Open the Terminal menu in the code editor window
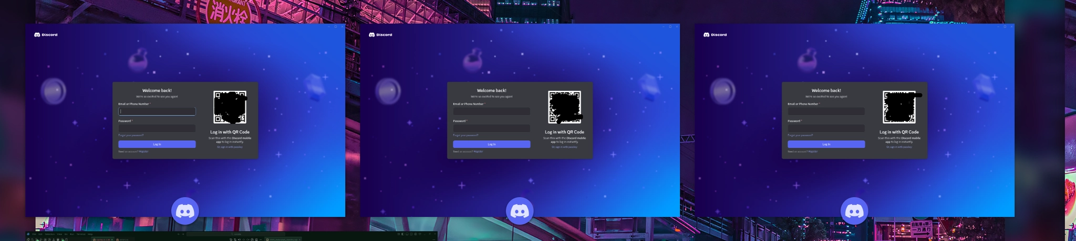This screenshot has width=1076, height=241. tap(81, 234)
